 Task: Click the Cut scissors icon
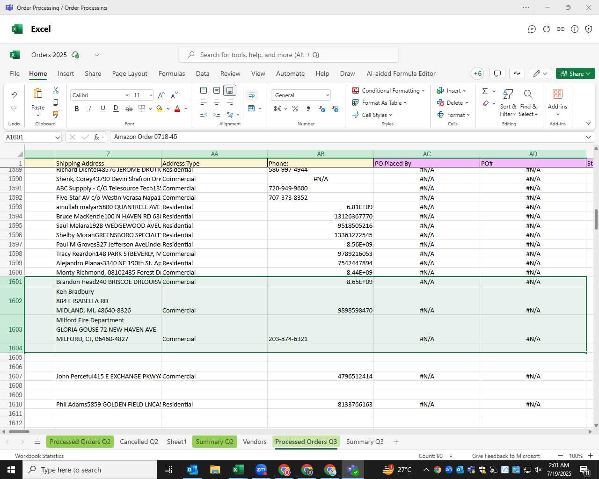56,90
